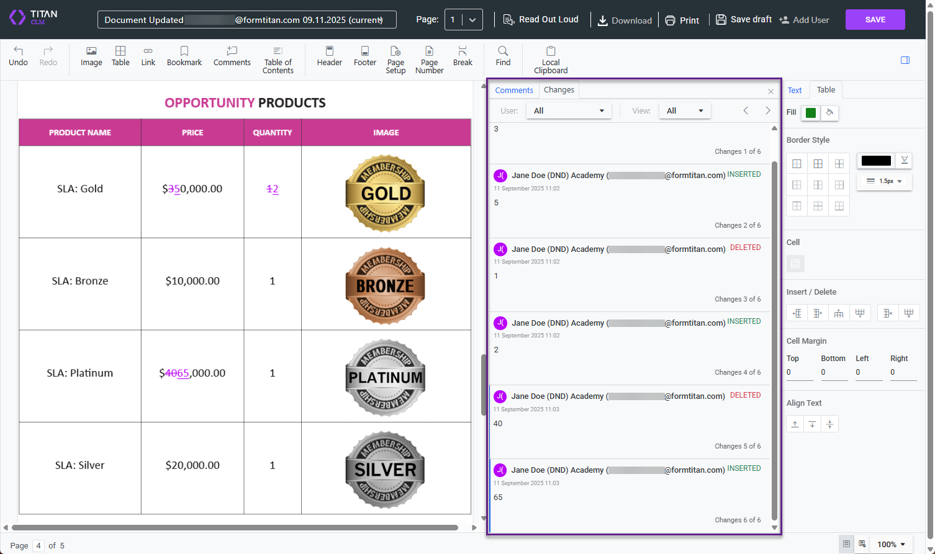The width and height of the screenshot is (935, 554).
Task: Expand the View filter dropdown
Action: (x=685, y=111)
